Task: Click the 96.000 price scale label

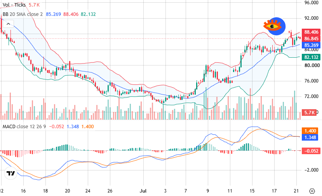Action: click(x=312, y=3)
